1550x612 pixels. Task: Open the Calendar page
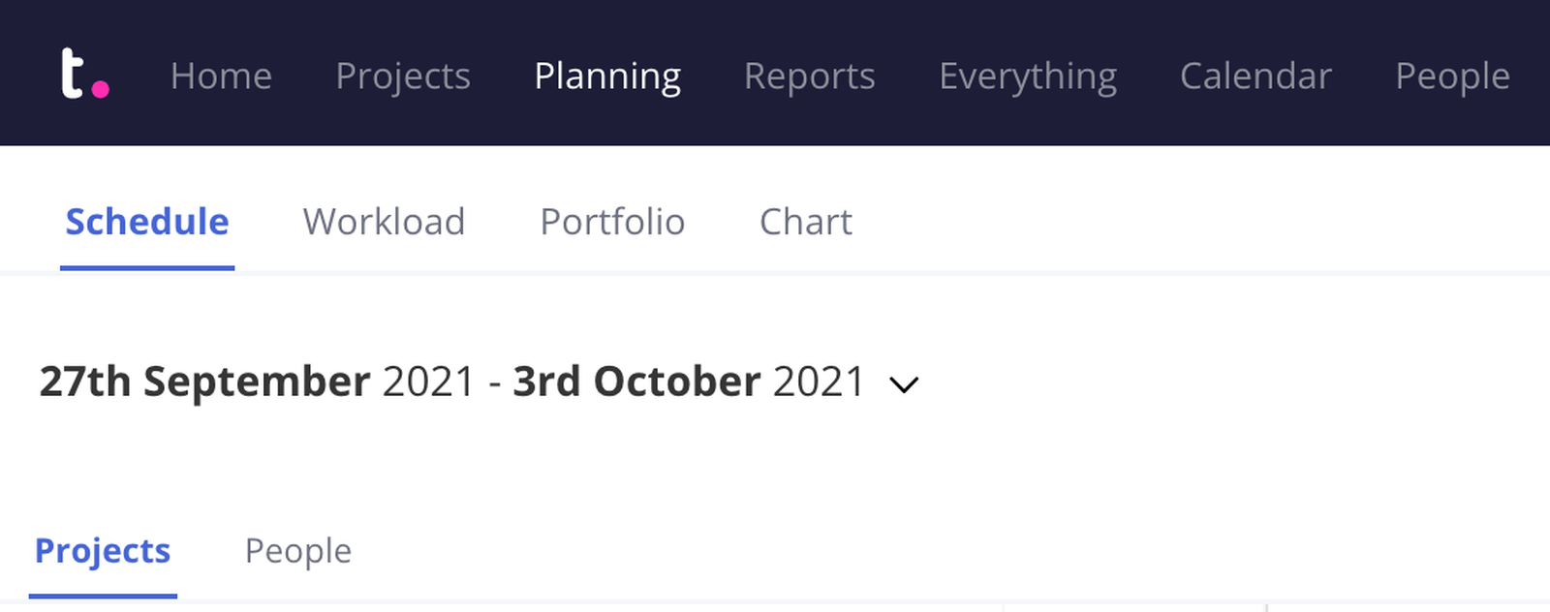pyautogui.click(x=1255, y=76)
